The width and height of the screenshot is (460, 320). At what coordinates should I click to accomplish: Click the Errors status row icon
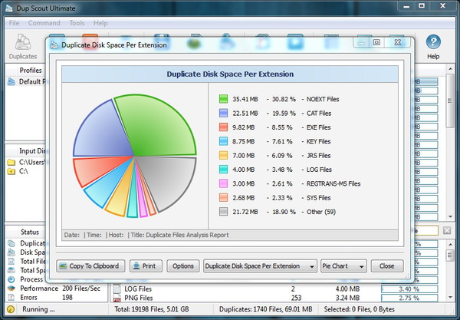11,297
